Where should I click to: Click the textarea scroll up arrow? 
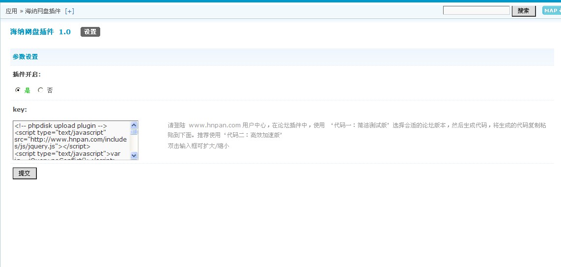pos(134,125)
